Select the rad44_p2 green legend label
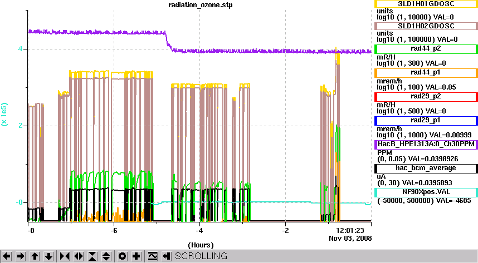The height and width of the screenshot is (263, 478). pyautogui.click(x=426, y=49)
